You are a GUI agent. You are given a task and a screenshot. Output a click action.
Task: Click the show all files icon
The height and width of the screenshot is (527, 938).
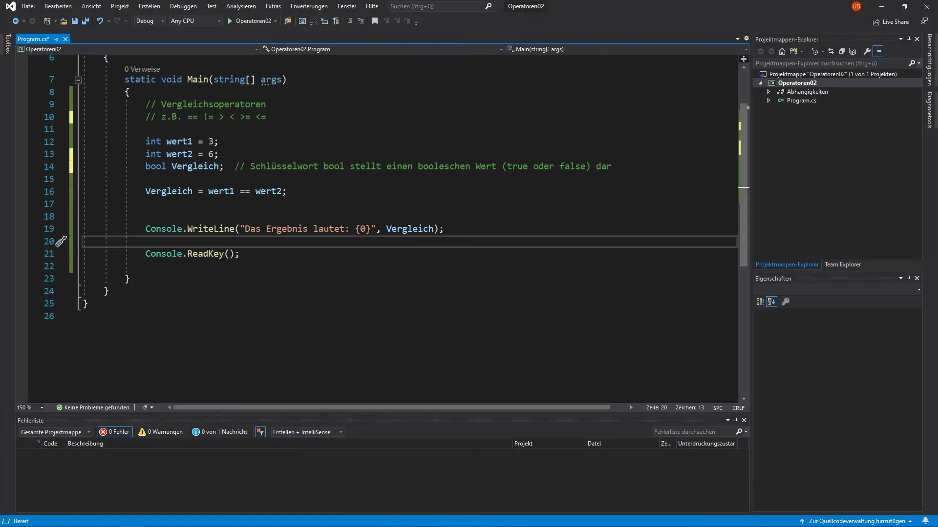853,51
